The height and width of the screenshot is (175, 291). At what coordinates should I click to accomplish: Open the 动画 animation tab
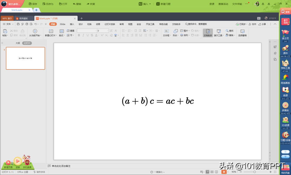[98, 24]
